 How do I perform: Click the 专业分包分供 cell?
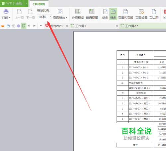click(141, 83)
